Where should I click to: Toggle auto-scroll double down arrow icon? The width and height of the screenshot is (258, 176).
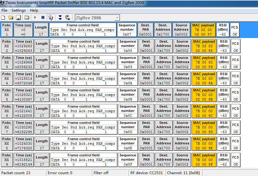tap(60, 17)
